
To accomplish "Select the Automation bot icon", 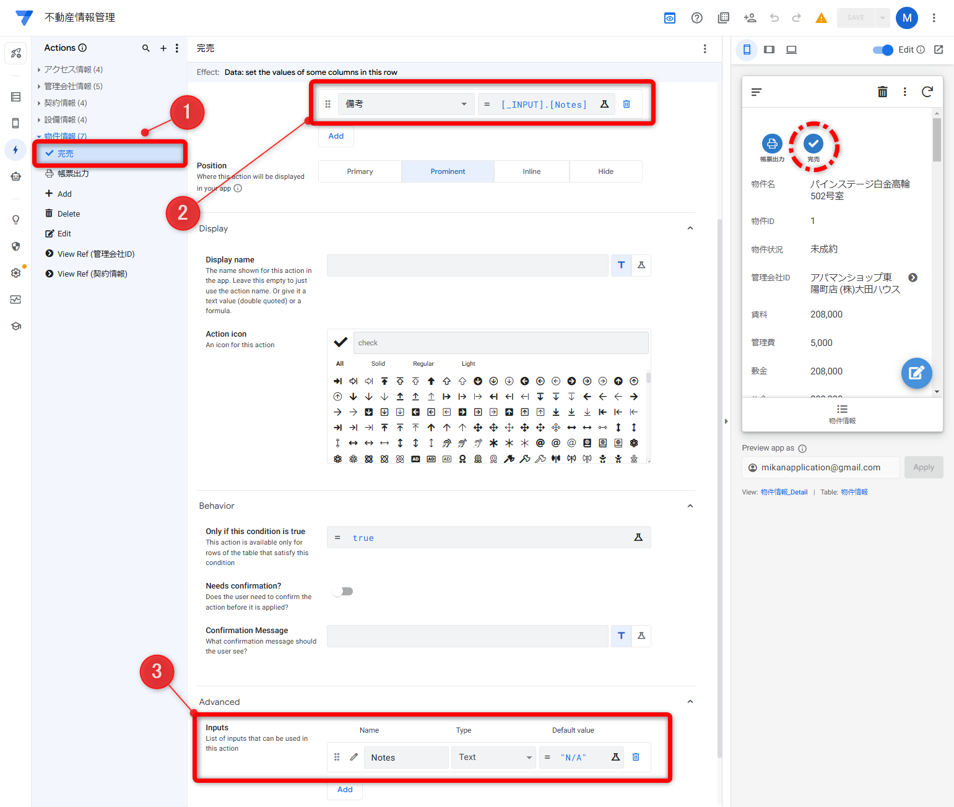I will [15, 176].
